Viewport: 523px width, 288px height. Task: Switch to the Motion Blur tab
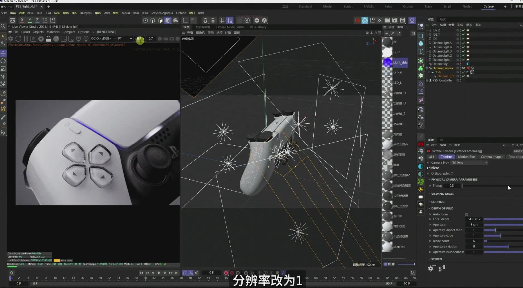point(466,157)
